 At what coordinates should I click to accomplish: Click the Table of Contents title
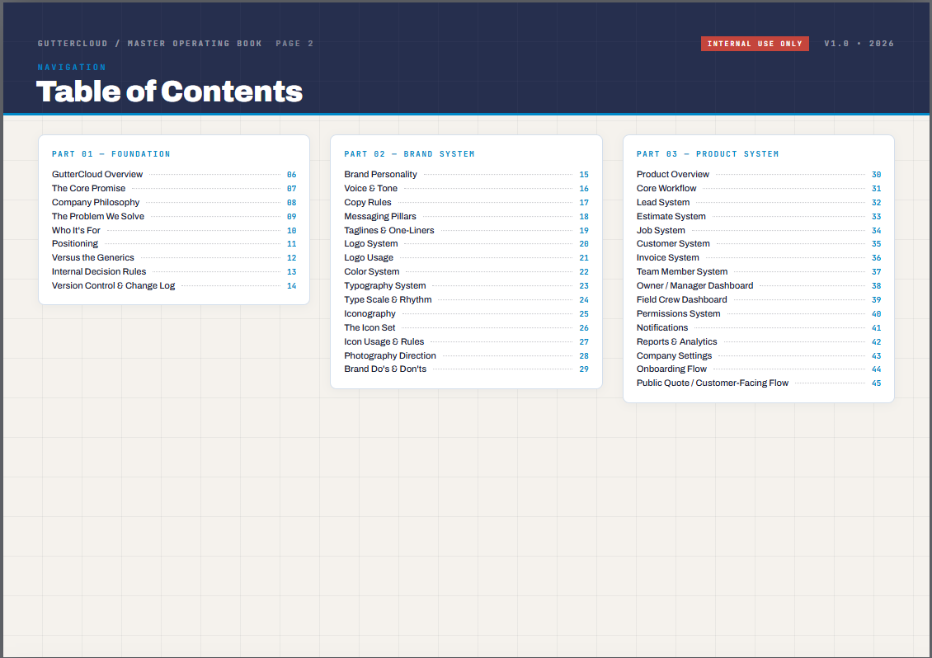pyautogui.click(x=169, y=92)
